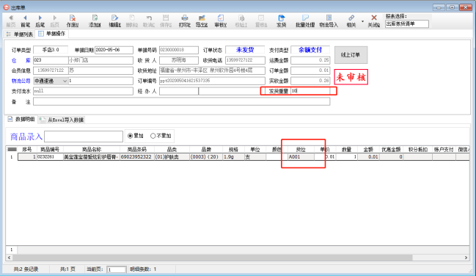476x276 pixels.
Task: Select the 不累加 radio button
Action: [x=153, y=136]
